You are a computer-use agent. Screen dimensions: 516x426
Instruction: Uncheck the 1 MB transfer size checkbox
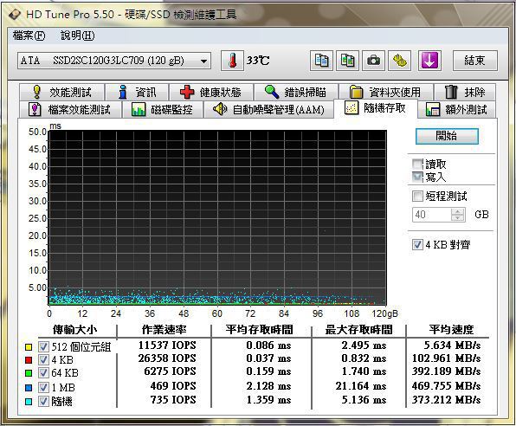[x=43, y=388]
